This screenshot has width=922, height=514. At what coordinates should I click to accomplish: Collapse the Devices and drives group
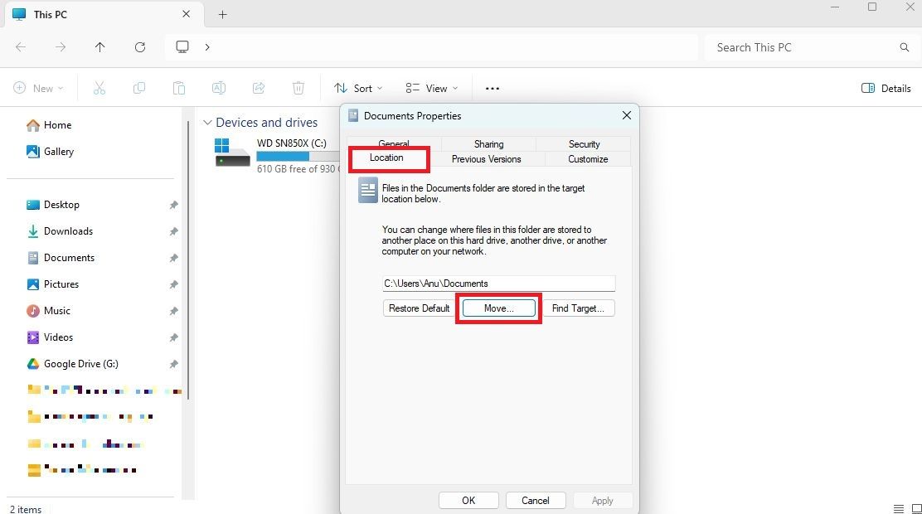[x=207, y=123]
